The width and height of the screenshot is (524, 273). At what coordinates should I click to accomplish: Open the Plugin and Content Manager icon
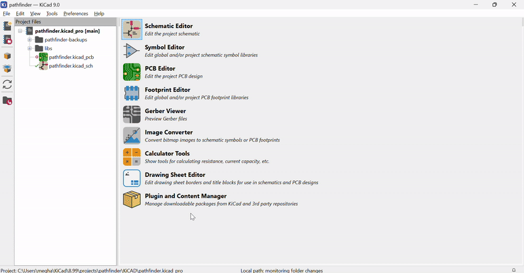pyautogui.click(x=132, y=199)
